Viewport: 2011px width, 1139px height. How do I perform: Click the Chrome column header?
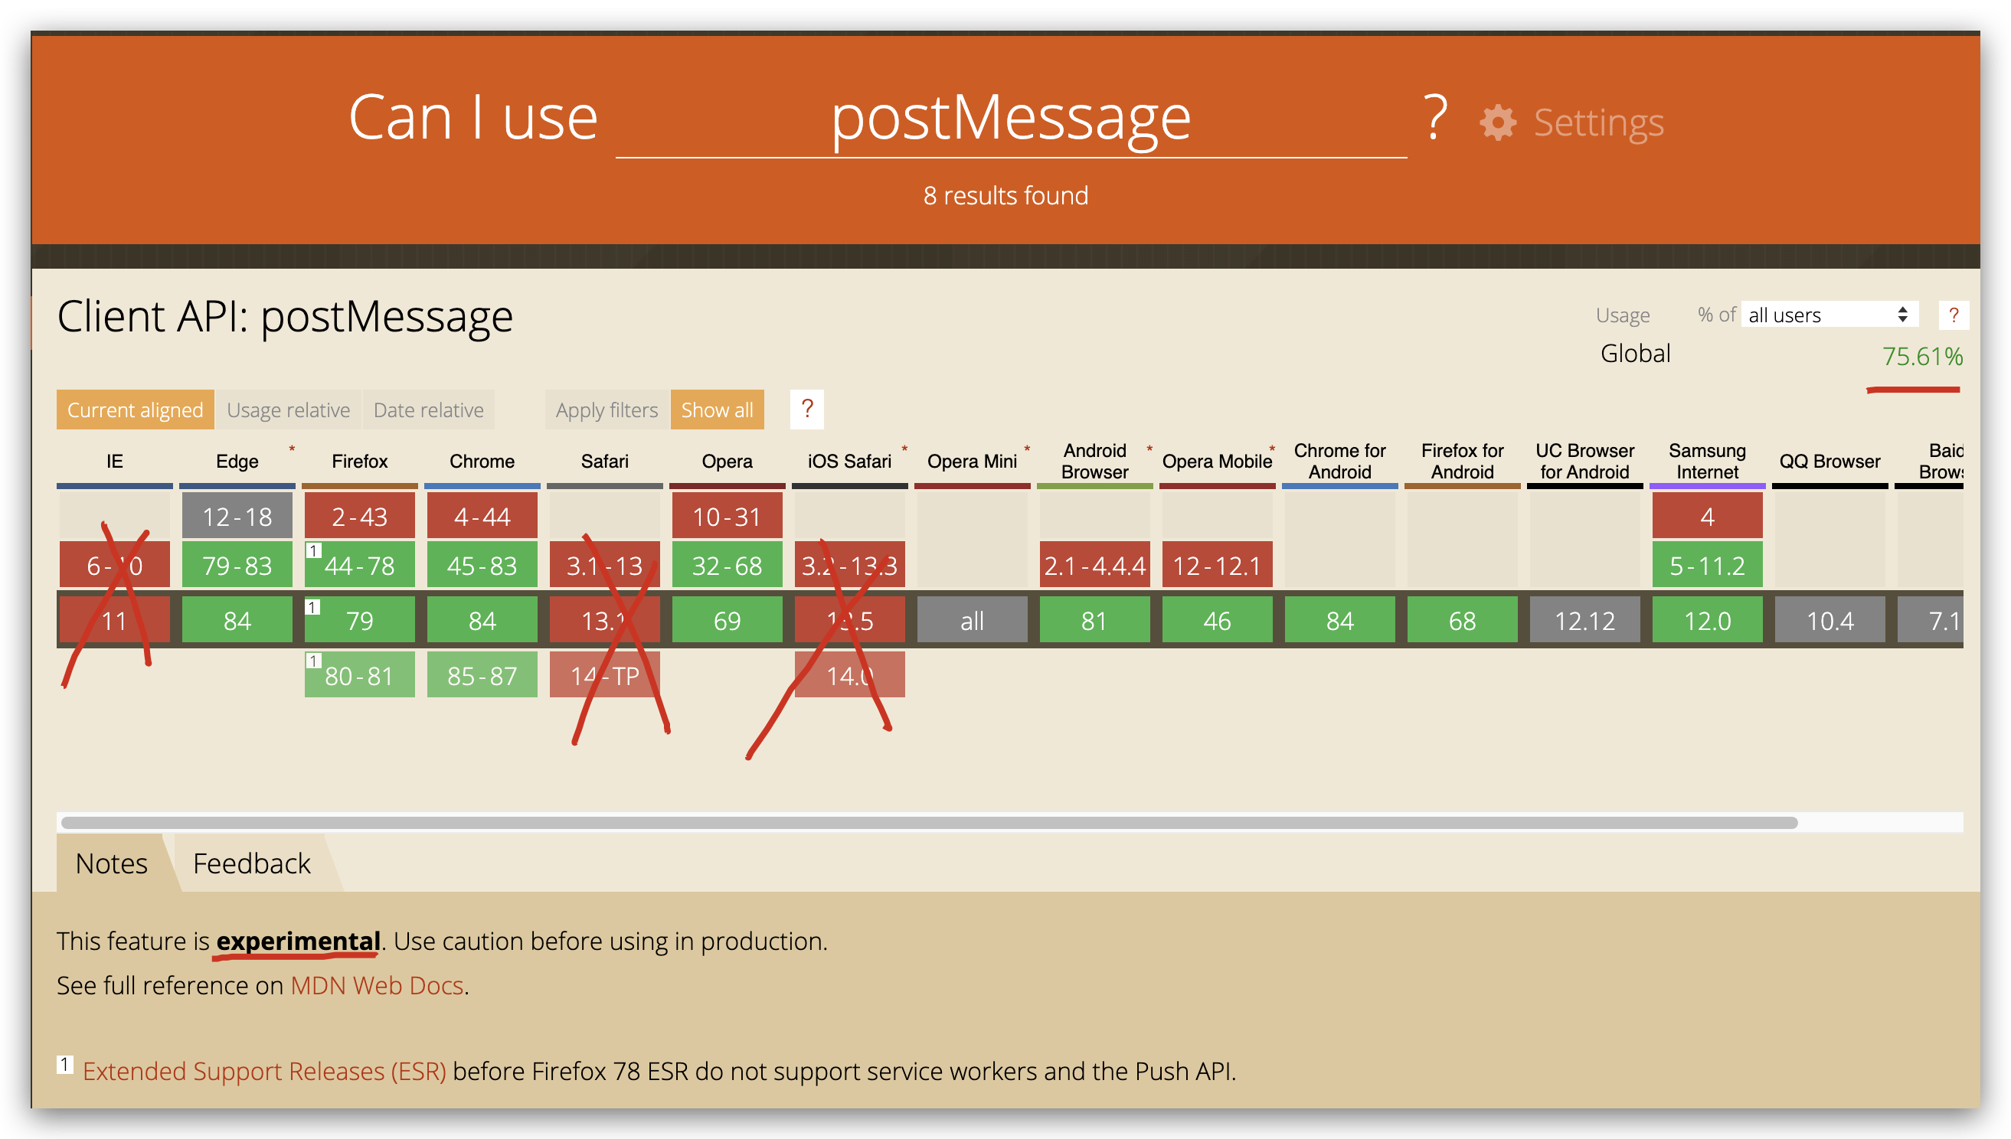pyautogui.click(x=482, y=462)
